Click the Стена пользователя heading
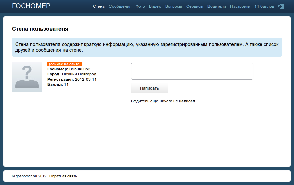The image size is (294, 185). [x=40, y=29]
